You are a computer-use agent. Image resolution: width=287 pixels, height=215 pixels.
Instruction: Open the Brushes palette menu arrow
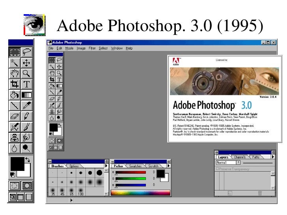[x=106, y=166]
